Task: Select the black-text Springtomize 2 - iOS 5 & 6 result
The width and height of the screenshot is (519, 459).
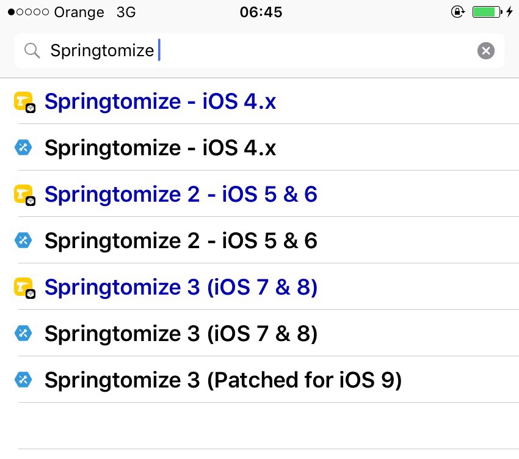Action: 181,241
